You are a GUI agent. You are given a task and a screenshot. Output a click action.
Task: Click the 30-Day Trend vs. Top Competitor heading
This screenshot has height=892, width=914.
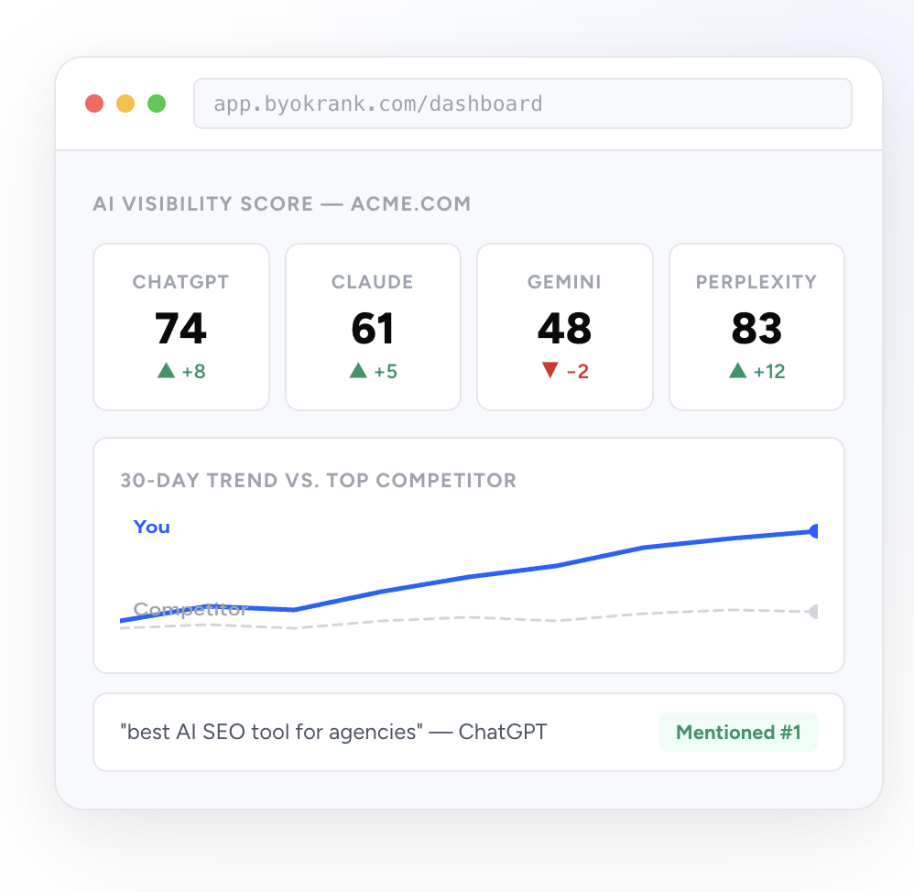point(319,480)
